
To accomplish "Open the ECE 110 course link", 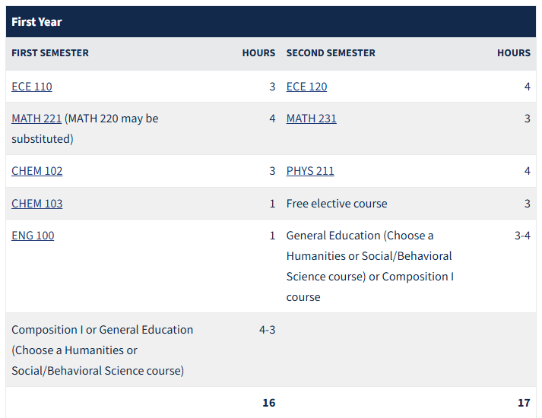I will pos(32,87).
